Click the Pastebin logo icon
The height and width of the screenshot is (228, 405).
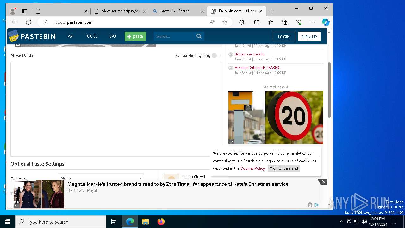click(13, 36)
